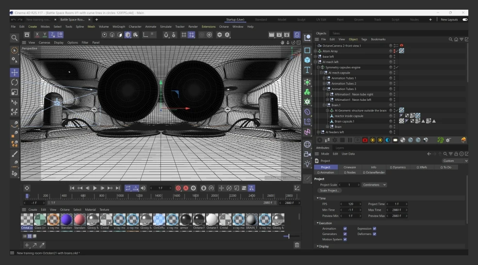Image resolution: width=478 pixels, height=265 pixels.
Task: Adjust the material thumbnail size slider
Action: [289, 236]
